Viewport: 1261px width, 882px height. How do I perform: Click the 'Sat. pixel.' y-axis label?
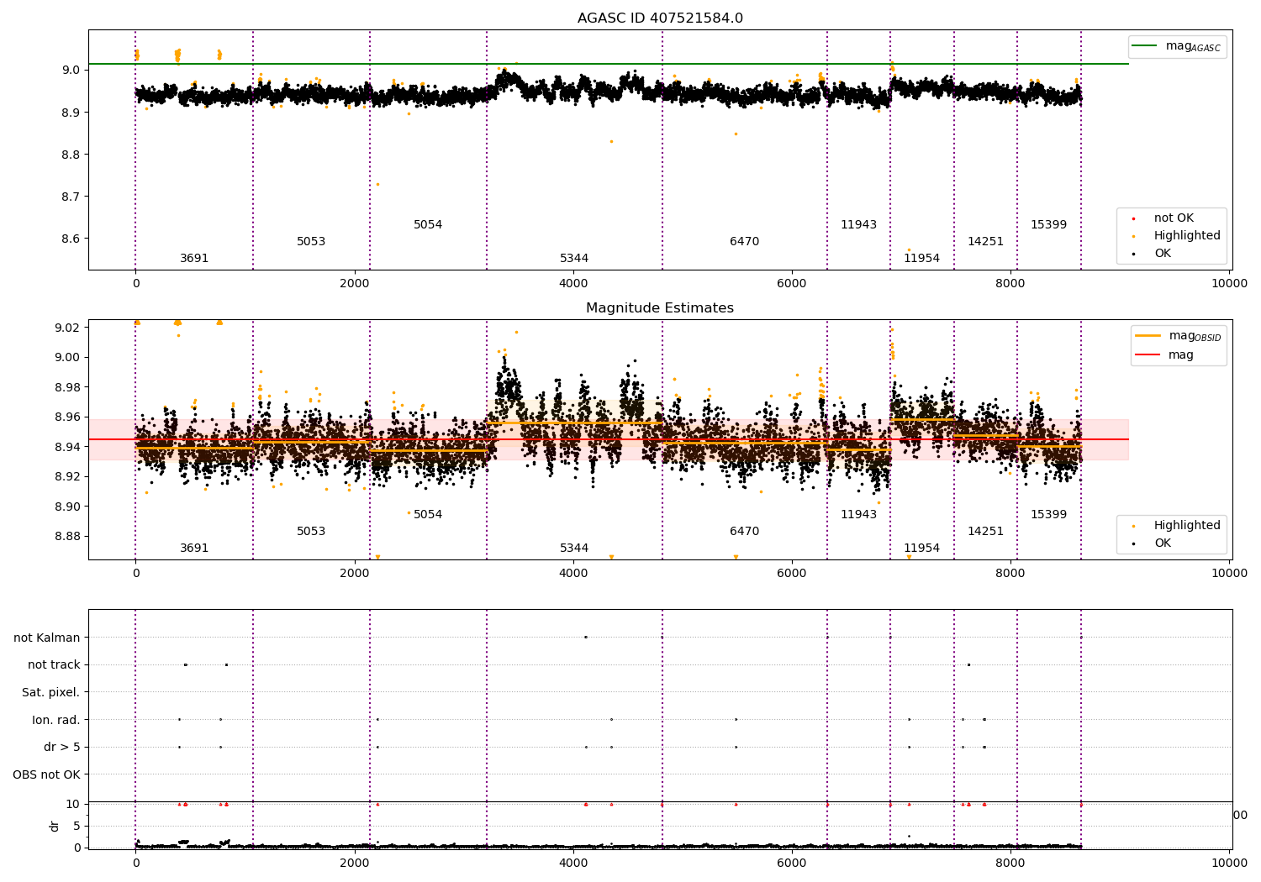(x=51, y=692)
